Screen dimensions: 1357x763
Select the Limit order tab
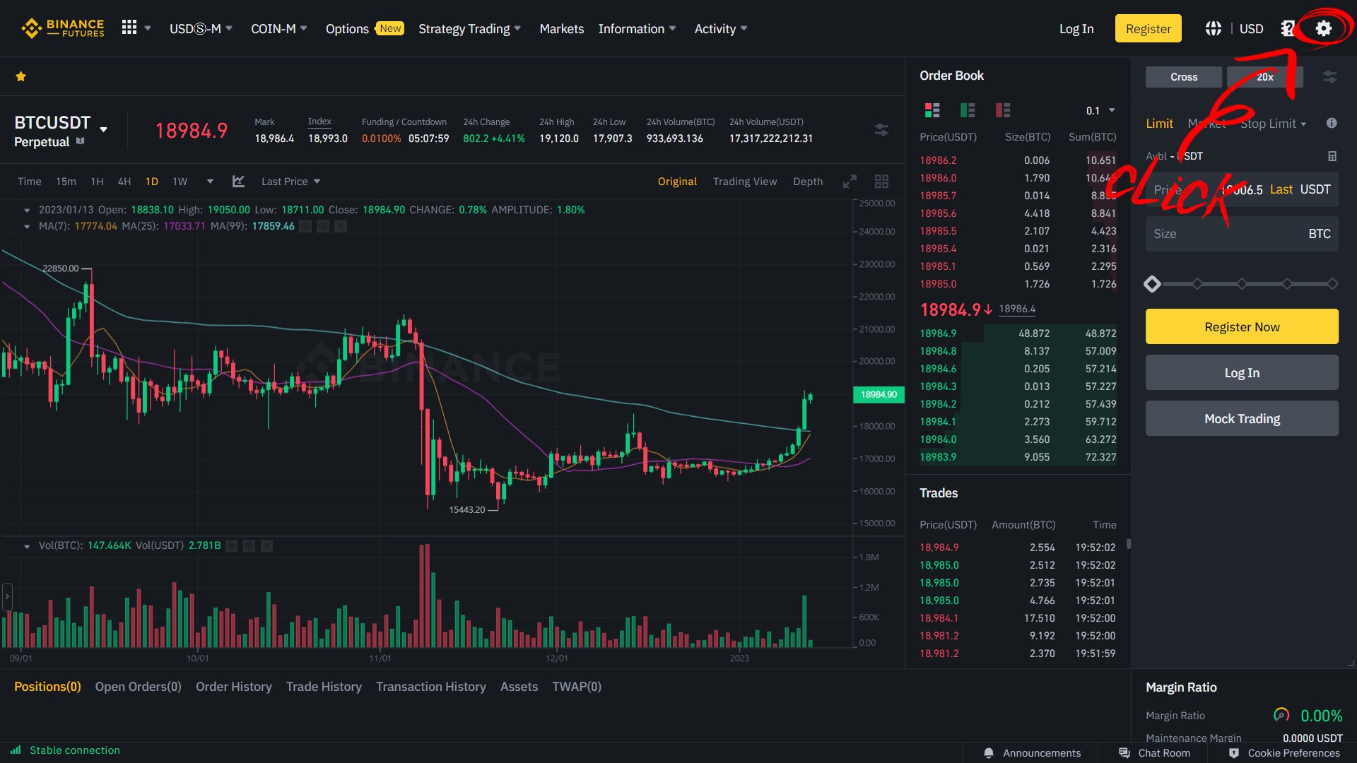1159,124
